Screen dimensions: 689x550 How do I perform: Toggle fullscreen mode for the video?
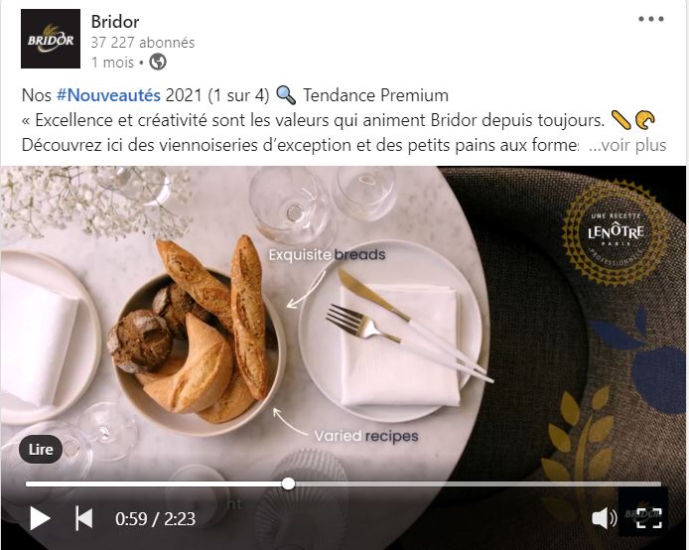649,518
